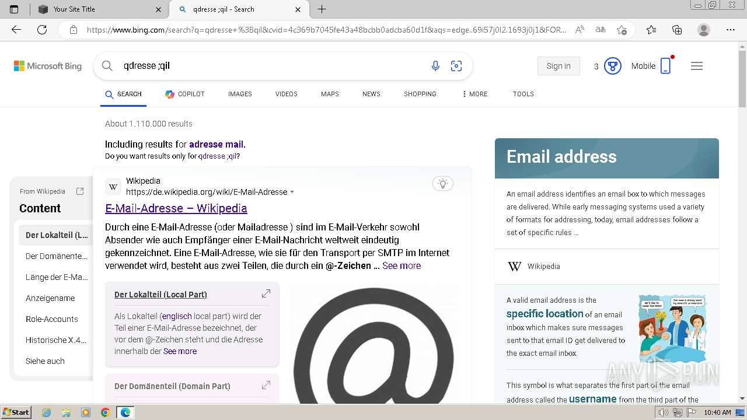Viewport: 747px width, 420px height.
Task: Open Favorites list icon
Action: [651, 30]
